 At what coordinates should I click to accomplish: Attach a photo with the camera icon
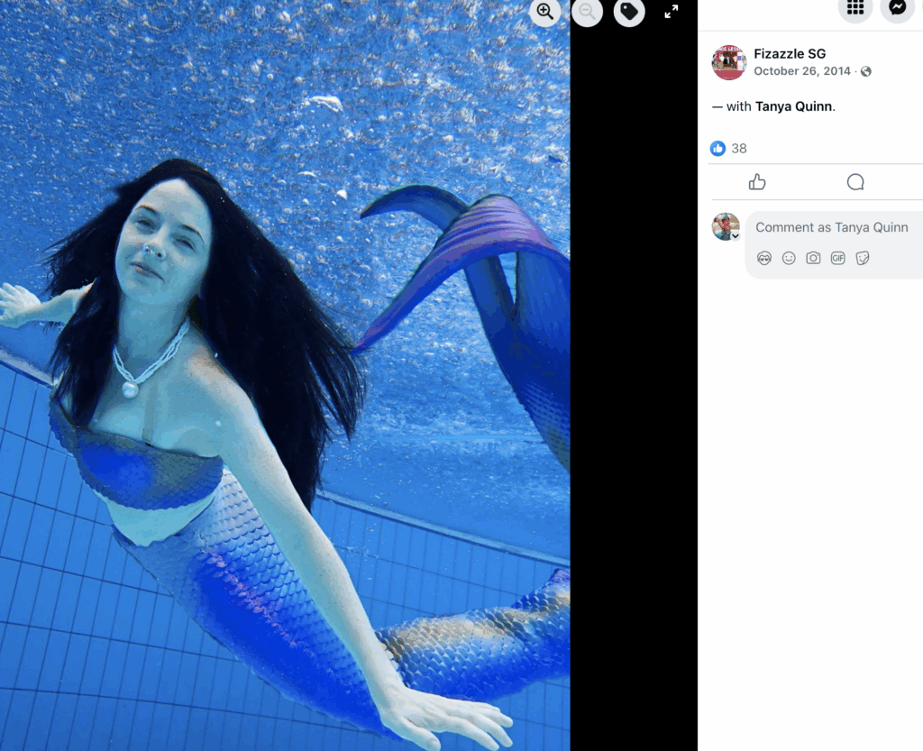tap(813, 259)
